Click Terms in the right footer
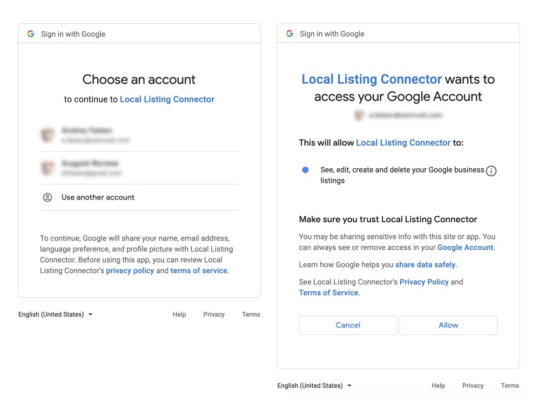The image size is (539, 411). [510, 385]
